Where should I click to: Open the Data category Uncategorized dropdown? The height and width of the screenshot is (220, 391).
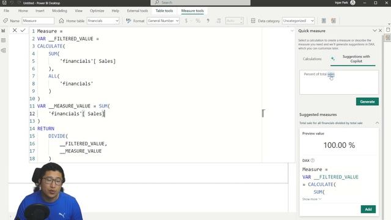(x=298, y=21)
